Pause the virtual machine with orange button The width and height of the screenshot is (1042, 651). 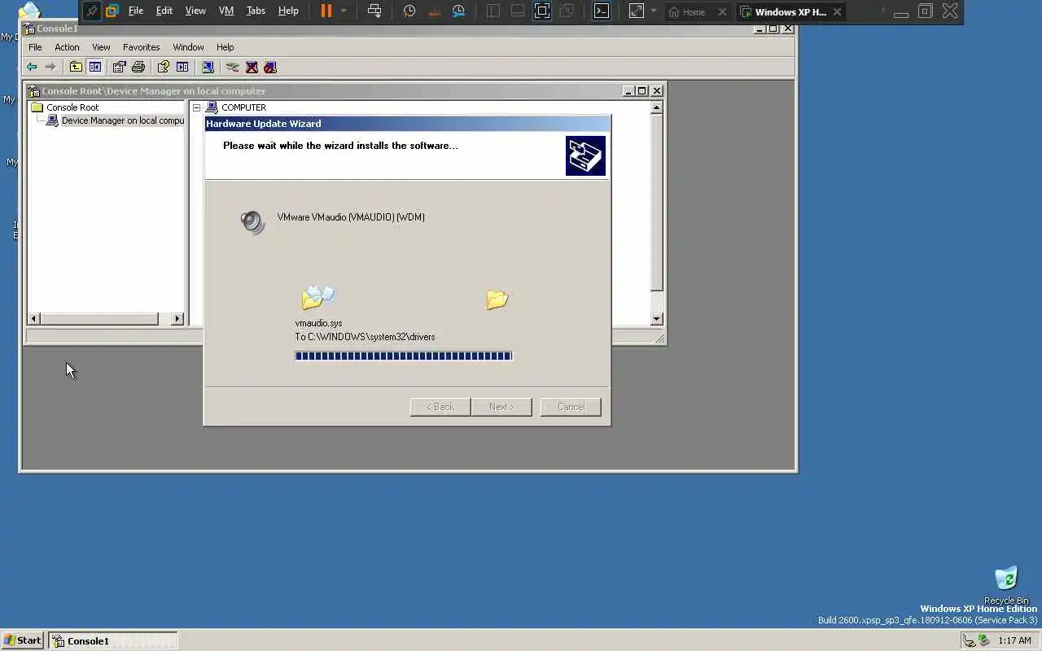click(x=326, y=11)
